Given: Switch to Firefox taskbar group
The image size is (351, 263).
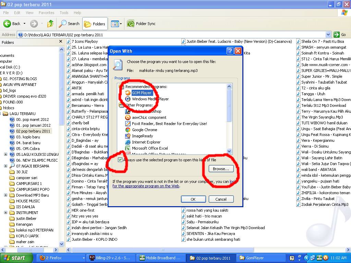Looking at the screenshot, I should [x=60, y=258].
